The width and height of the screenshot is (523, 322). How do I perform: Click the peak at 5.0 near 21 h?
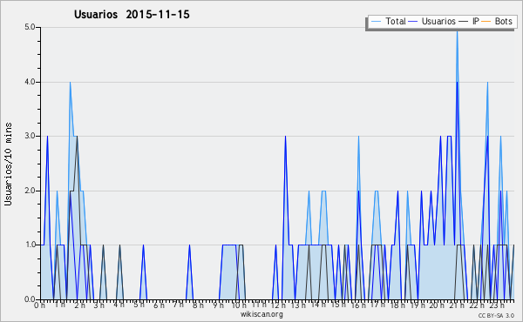click(457, 31)
